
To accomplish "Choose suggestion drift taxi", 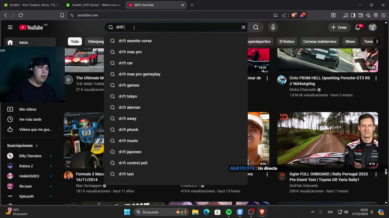I will (176, 174).
